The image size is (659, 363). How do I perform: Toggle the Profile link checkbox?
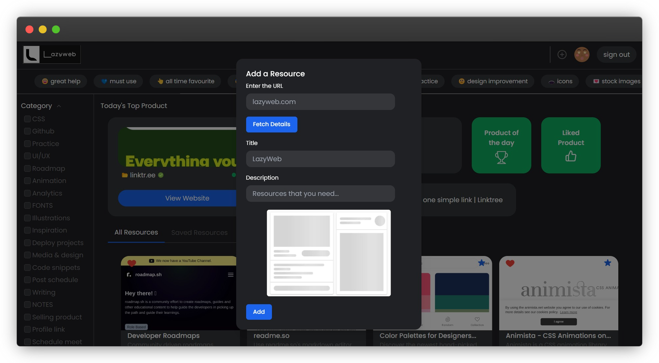pyautogui.click(x=27, y=329)
